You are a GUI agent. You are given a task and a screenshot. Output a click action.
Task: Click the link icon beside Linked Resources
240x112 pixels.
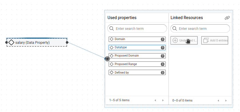click(x=227, y=18)
